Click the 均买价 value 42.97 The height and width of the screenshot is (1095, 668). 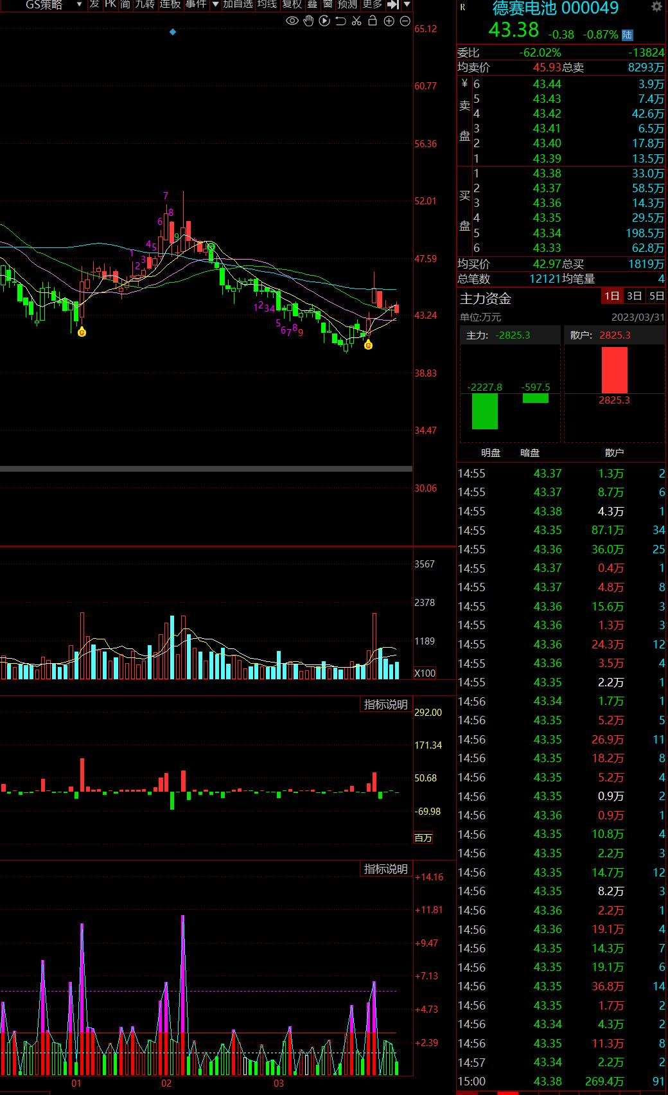(547, 264)
